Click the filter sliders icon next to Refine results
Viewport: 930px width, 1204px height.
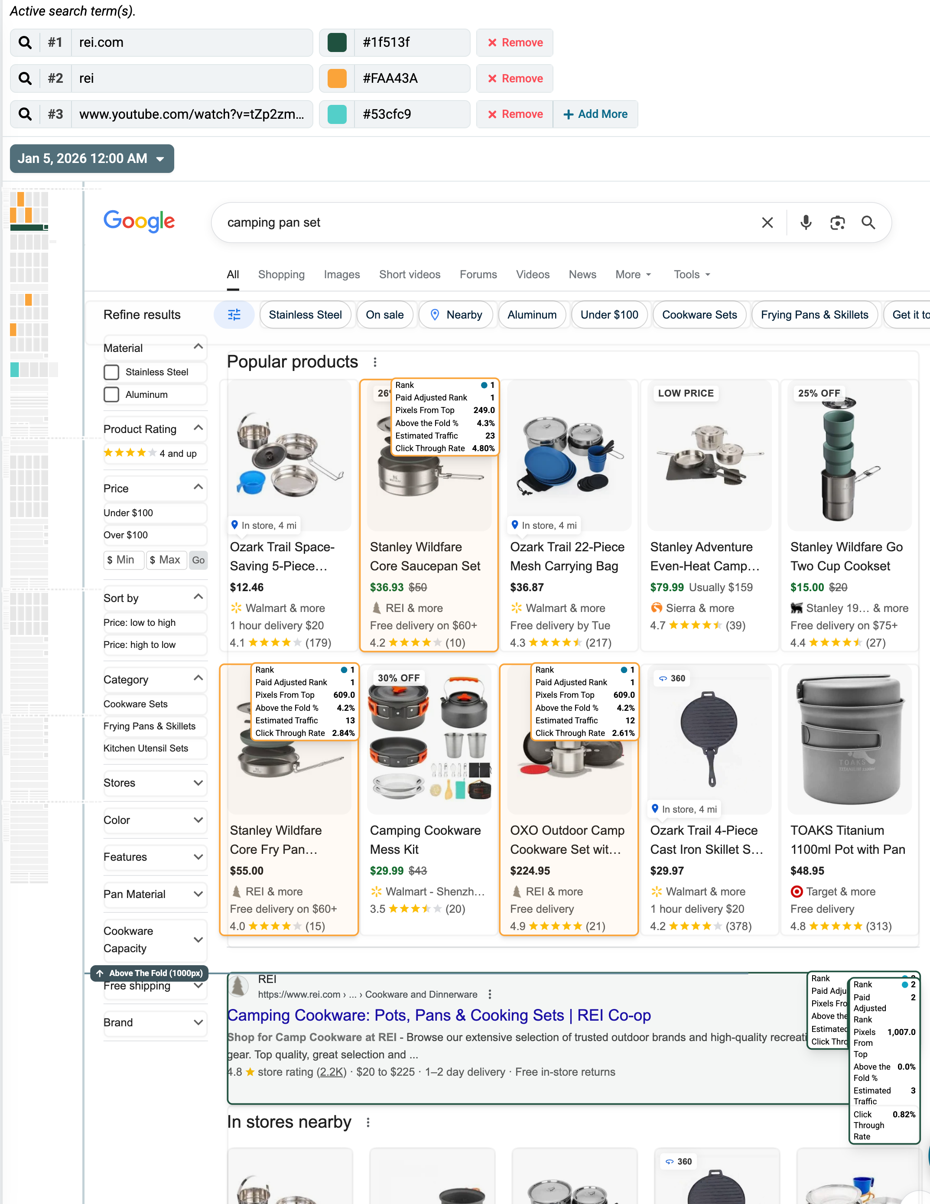point(234,315)
